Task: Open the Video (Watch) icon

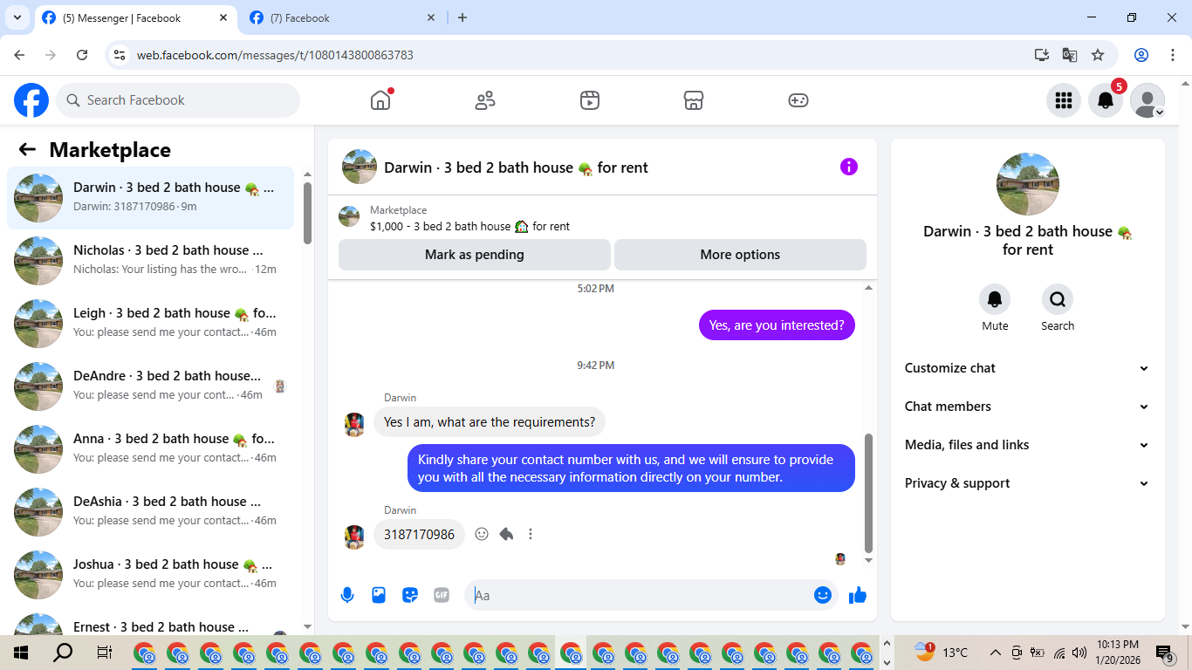Action: [590, 100]
